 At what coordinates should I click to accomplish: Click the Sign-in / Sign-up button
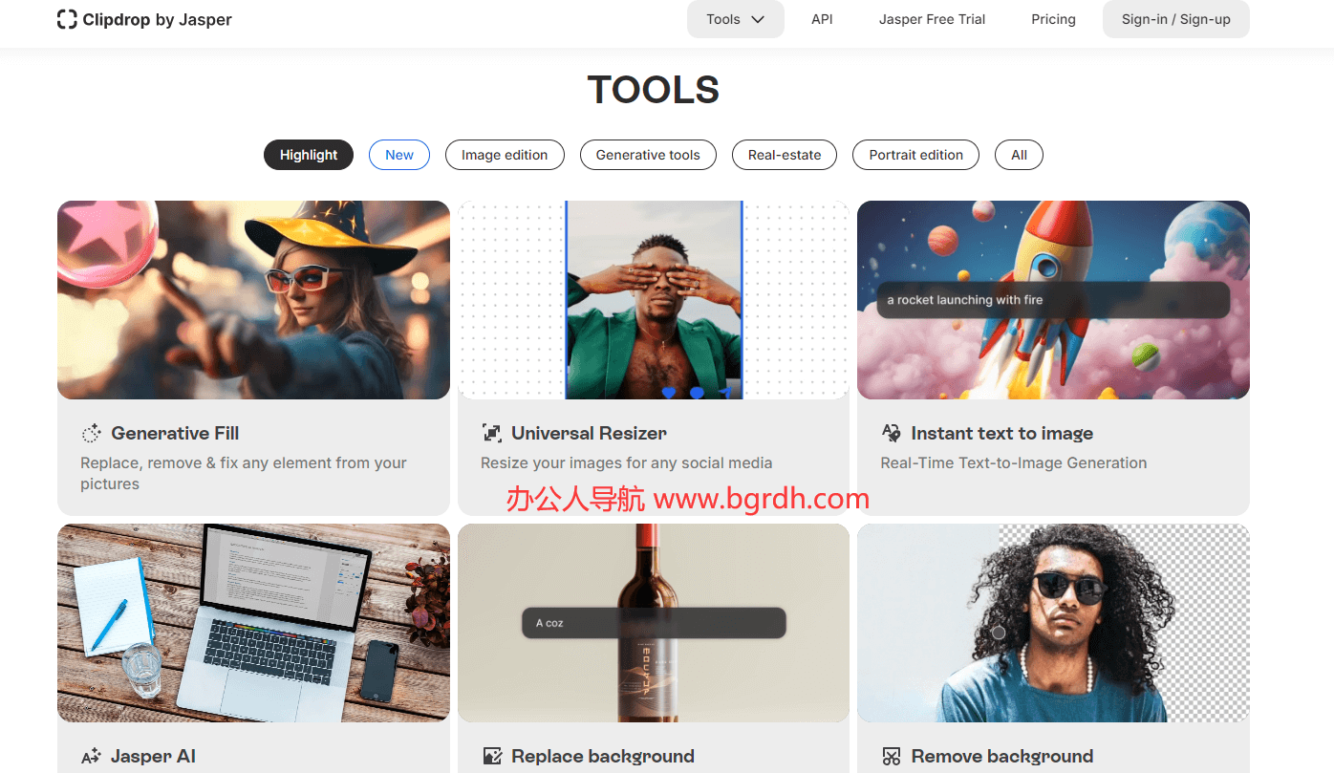pos(1175,19)
